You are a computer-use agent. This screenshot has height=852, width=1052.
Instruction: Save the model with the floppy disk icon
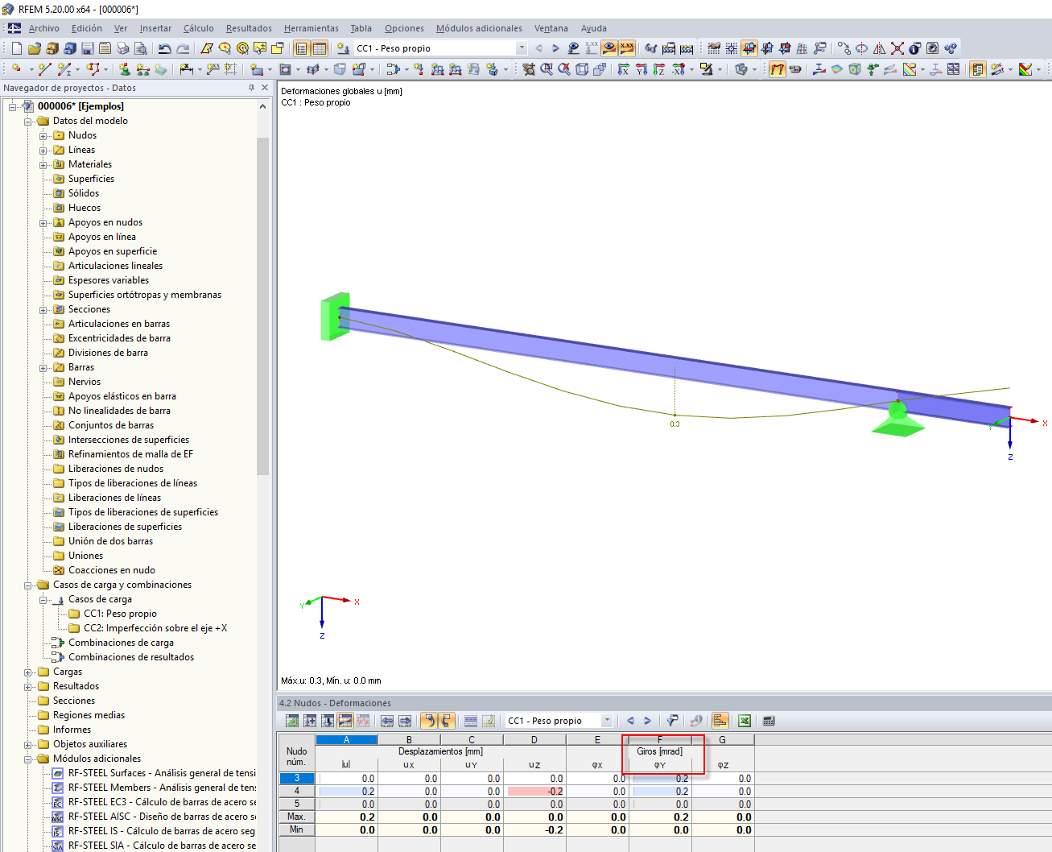(x=87, y=48)
